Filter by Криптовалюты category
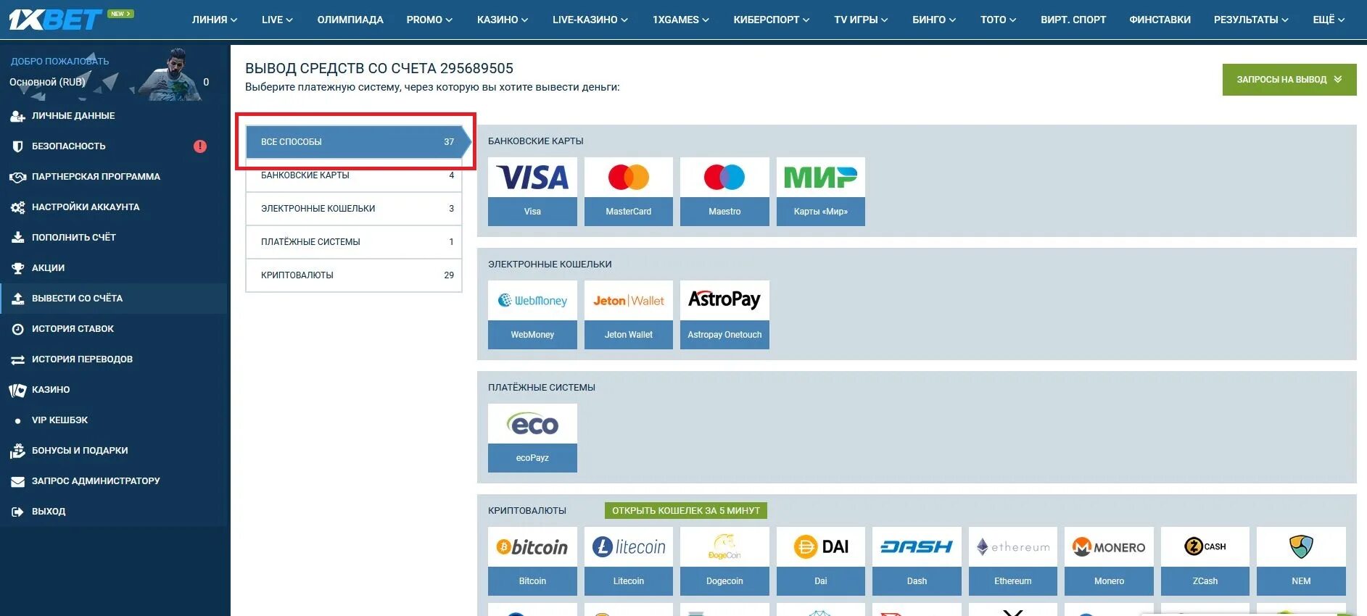 click(354, 275)
